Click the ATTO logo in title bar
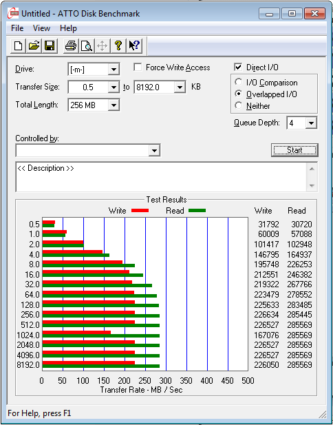 tap(13, 13)
